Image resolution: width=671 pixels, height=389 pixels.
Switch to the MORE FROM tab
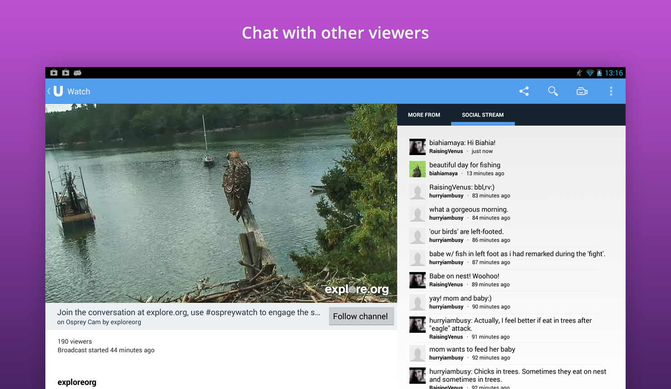424,115
